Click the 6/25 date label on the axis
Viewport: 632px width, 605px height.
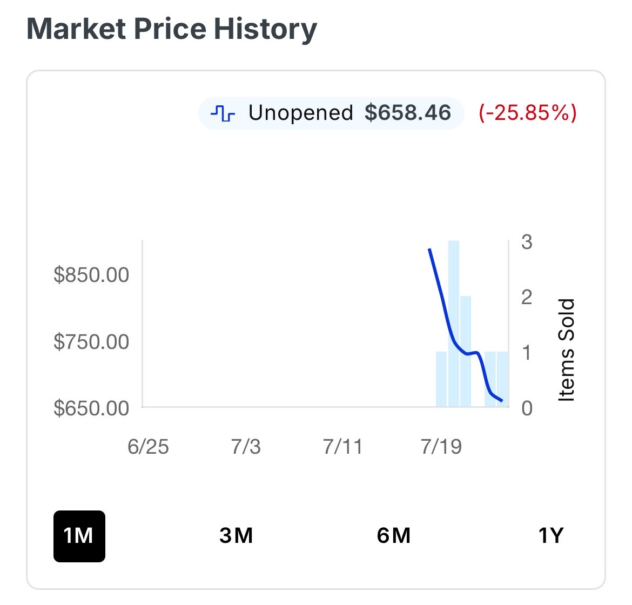[148, 447]
